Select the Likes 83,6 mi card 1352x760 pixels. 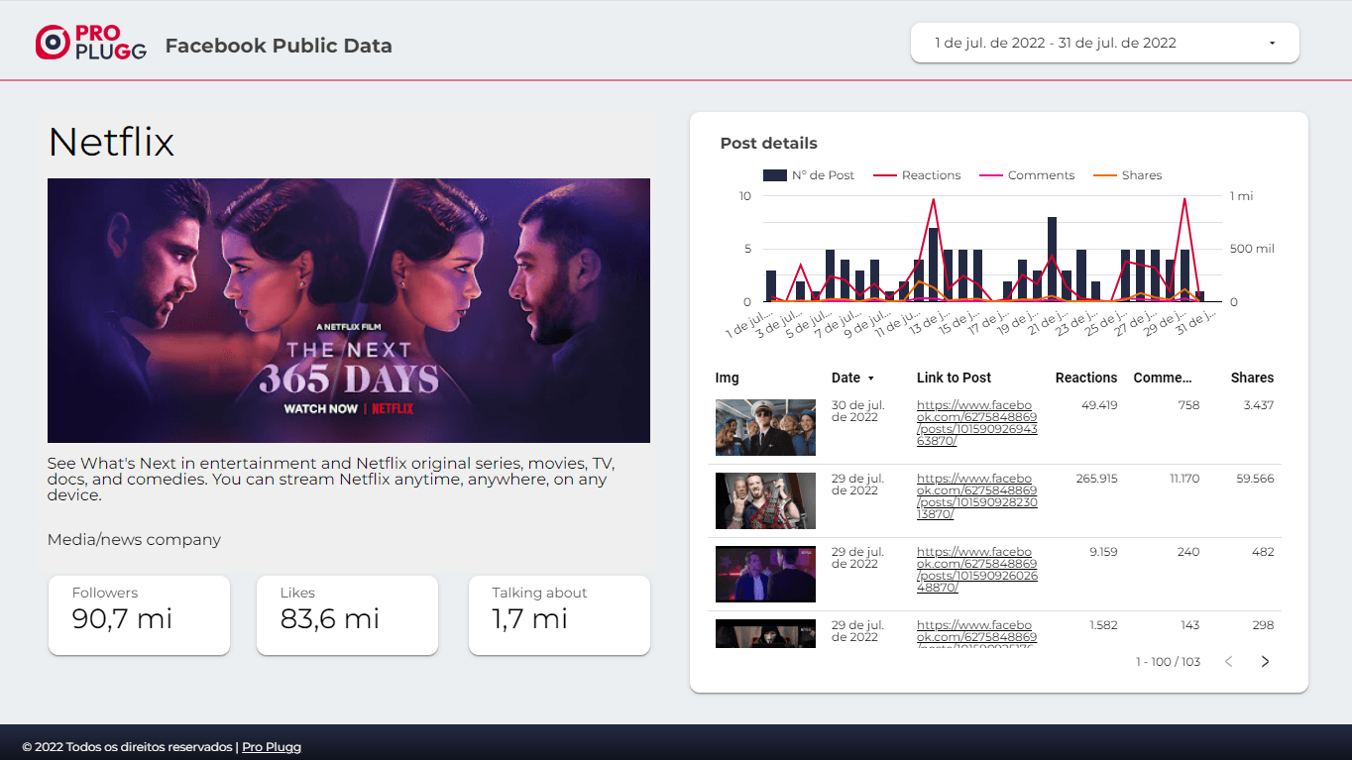(347, 615)
